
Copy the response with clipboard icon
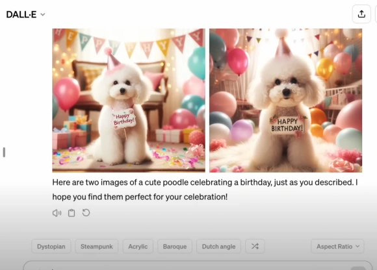point(71,213)
